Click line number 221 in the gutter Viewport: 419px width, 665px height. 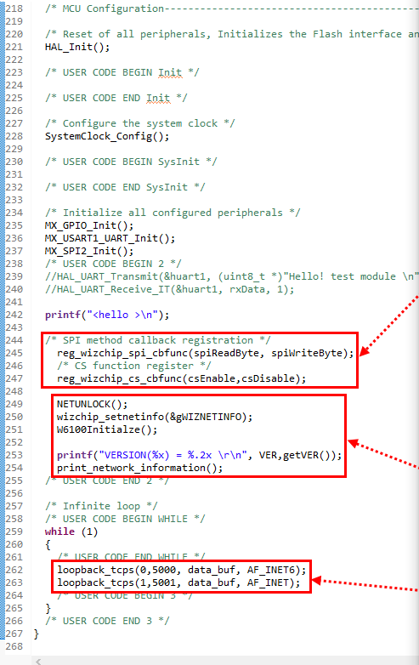point(14,47)
